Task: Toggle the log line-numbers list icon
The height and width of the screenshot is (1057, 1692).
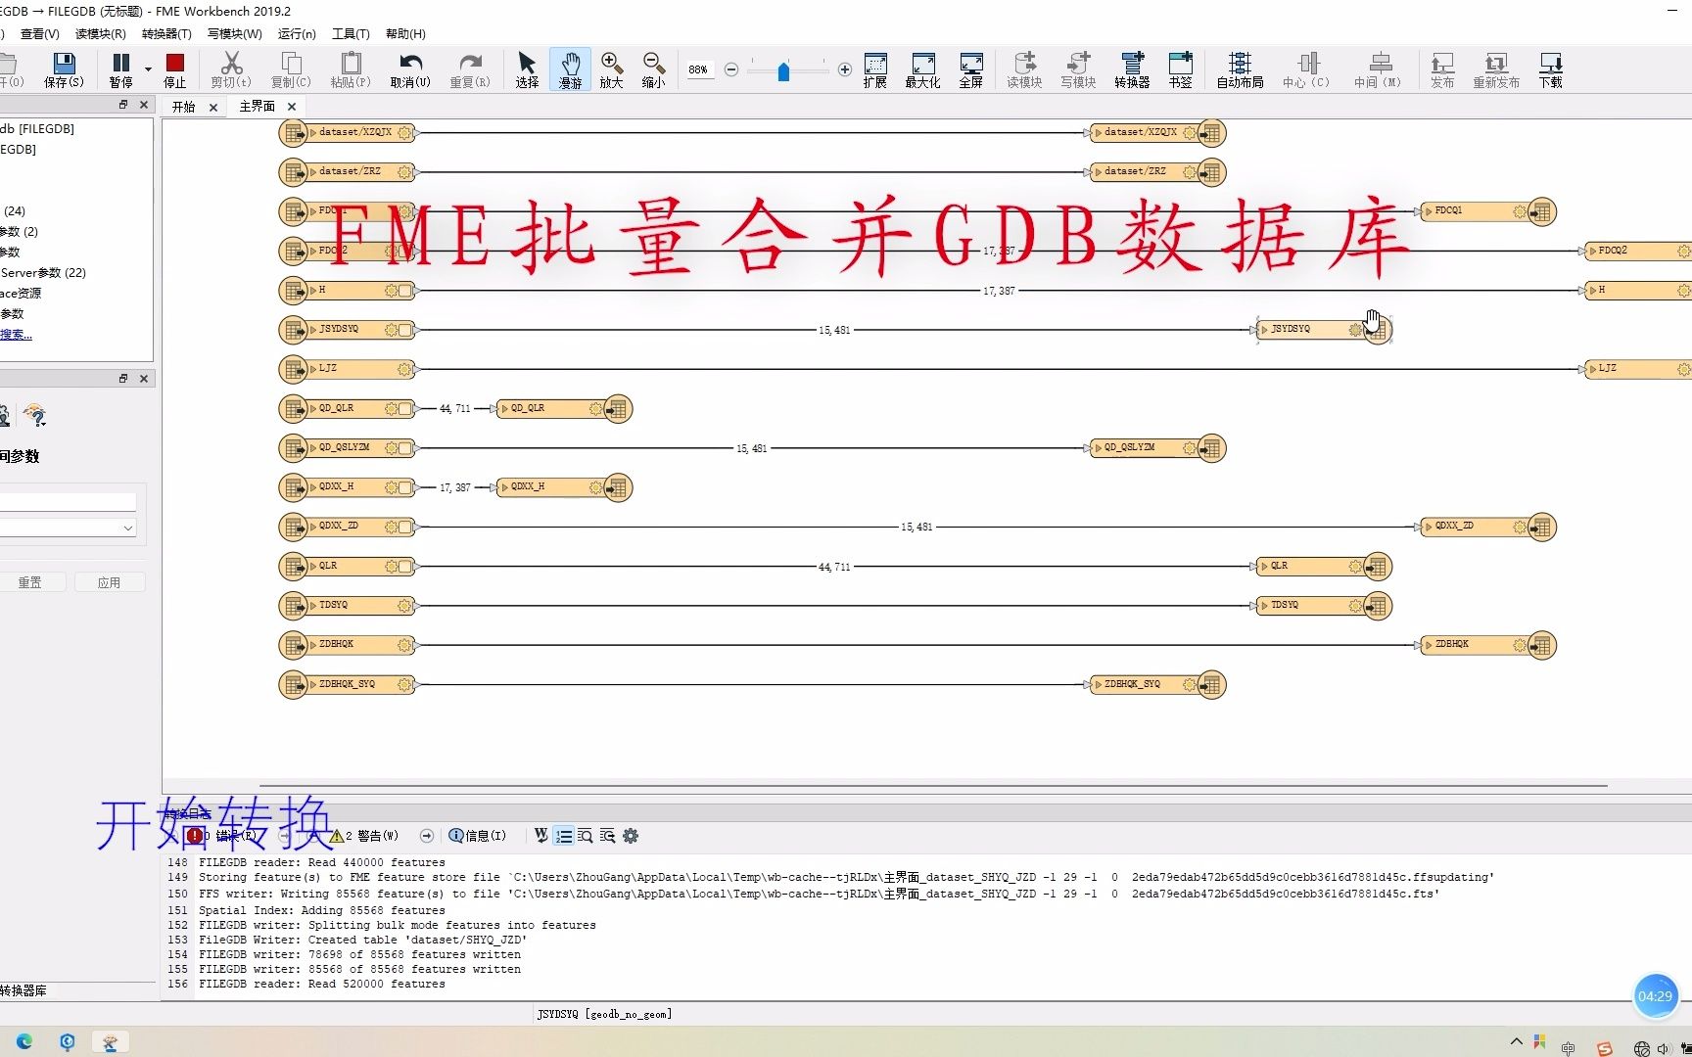Action: 563,836
